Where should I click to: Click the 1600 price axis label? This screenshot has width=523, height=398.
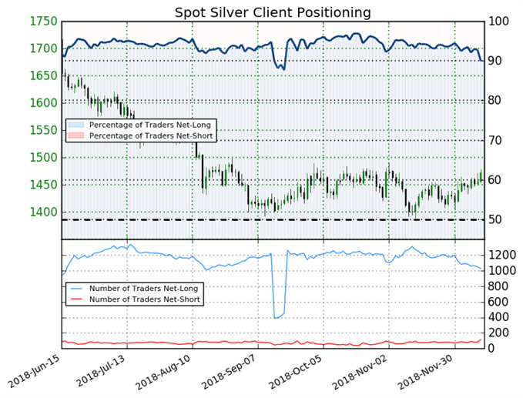[x=44, y=103]
